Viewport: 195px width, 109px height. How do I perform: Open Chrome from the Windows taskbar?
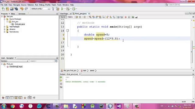(12, 106)
